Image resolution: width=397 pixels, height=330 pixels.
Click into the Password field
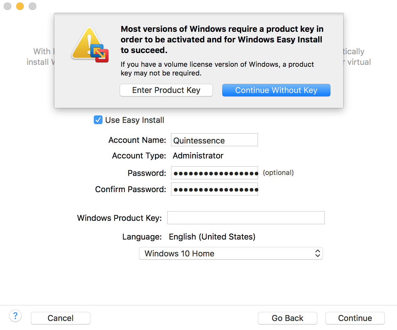[214, 173]
